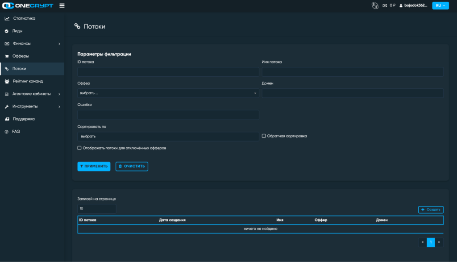Viewport: 457px width, 262px height.
Task: Click the Офферы cart icon
Action: tap(7, 56)
